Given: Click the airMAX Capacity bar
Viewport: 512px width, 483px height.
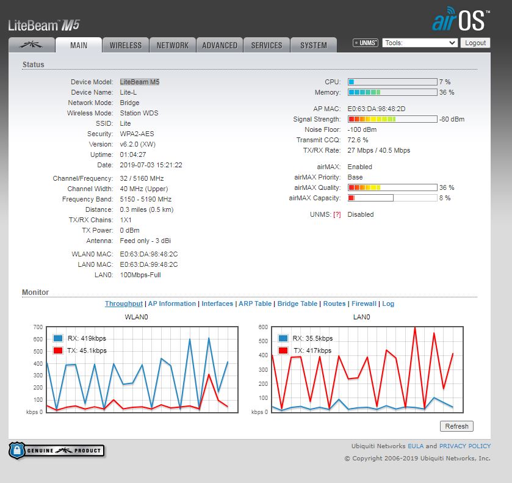Looking at the screenshot, I should pyautogui.click(x=392, y=198).
